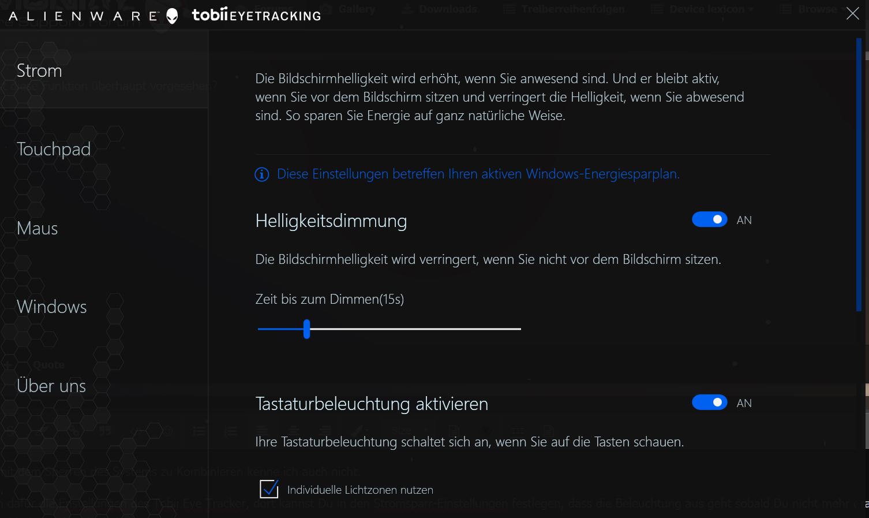Click the Zeit bis zum Dimmen slider handle

click(x=307, y=329)
